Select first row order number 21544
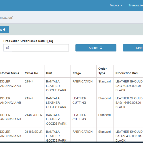This screenshot has width=143, height=143. click(x=29, y=82)
